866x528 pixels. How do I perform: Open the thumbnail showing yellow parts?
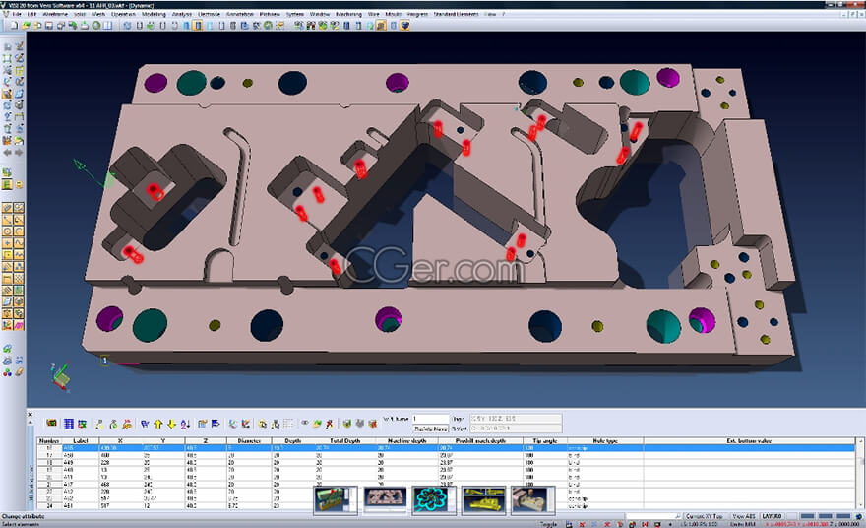pos(483,499)
